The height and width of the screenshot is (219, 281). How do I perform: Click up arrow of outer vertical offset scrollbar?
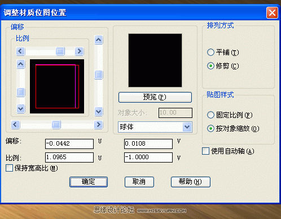[x=99, y=40]
